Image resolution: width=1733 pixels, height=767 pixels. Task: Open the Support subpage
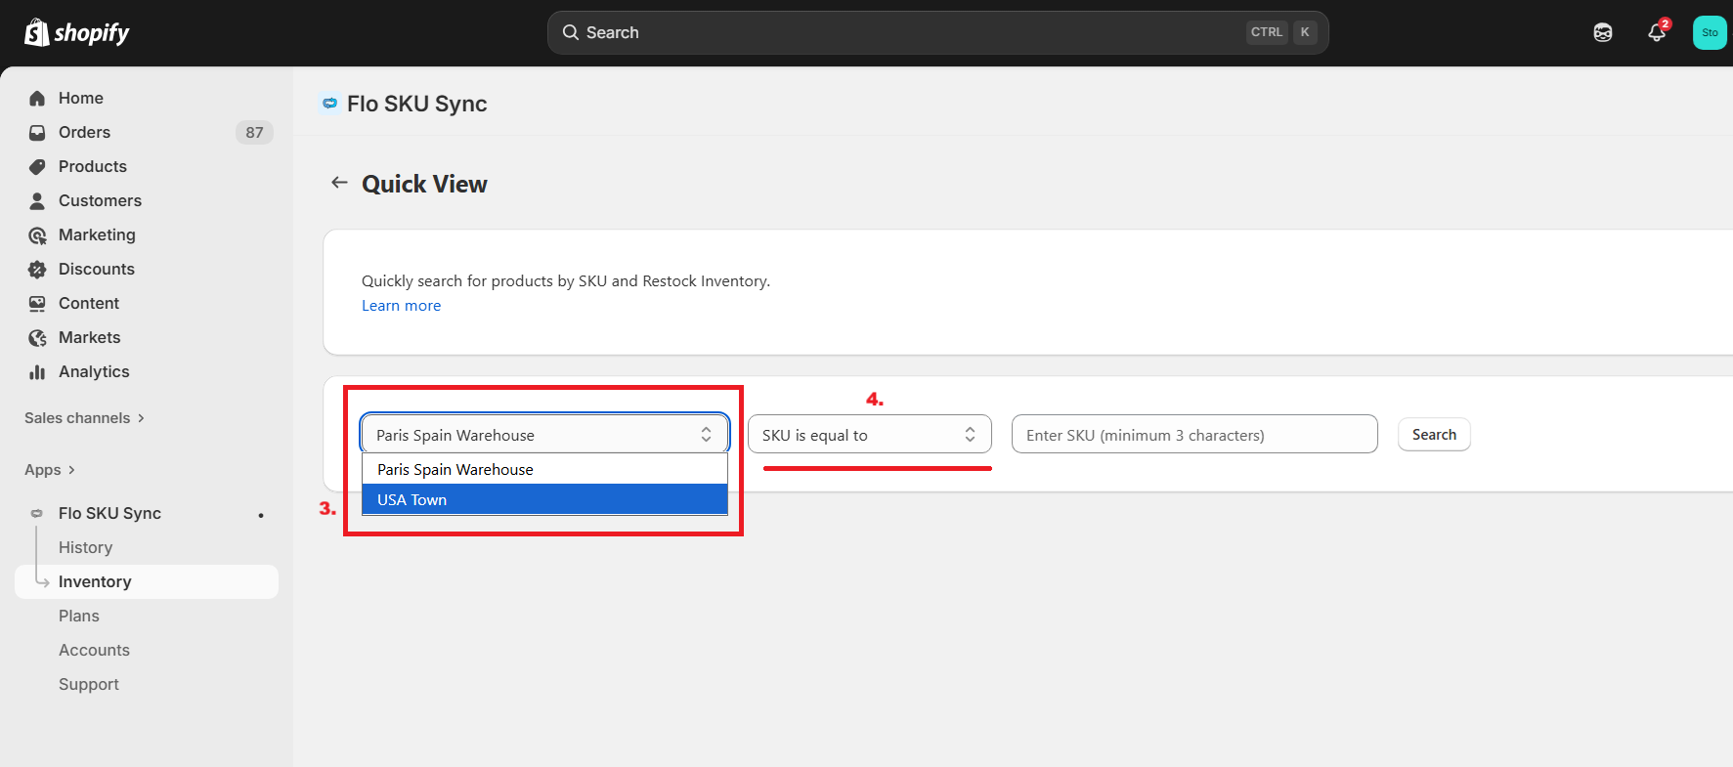coord(89,684)
